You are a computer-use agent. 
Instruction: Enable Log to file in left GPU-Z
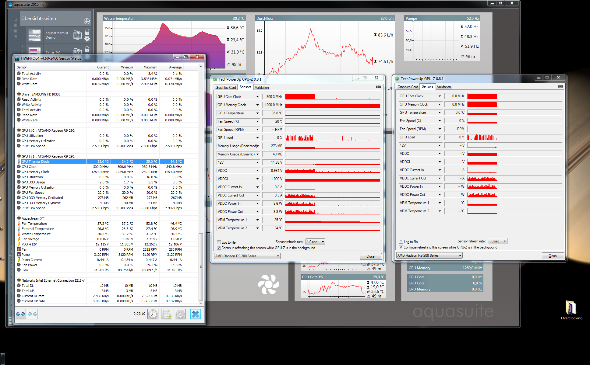pos(219,242)
